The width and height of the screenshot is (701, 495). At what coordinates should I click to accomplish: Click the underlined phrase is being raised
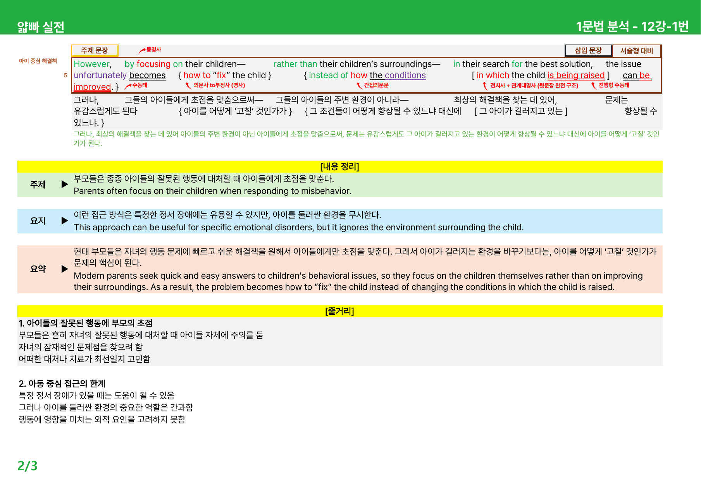point(576,75)
